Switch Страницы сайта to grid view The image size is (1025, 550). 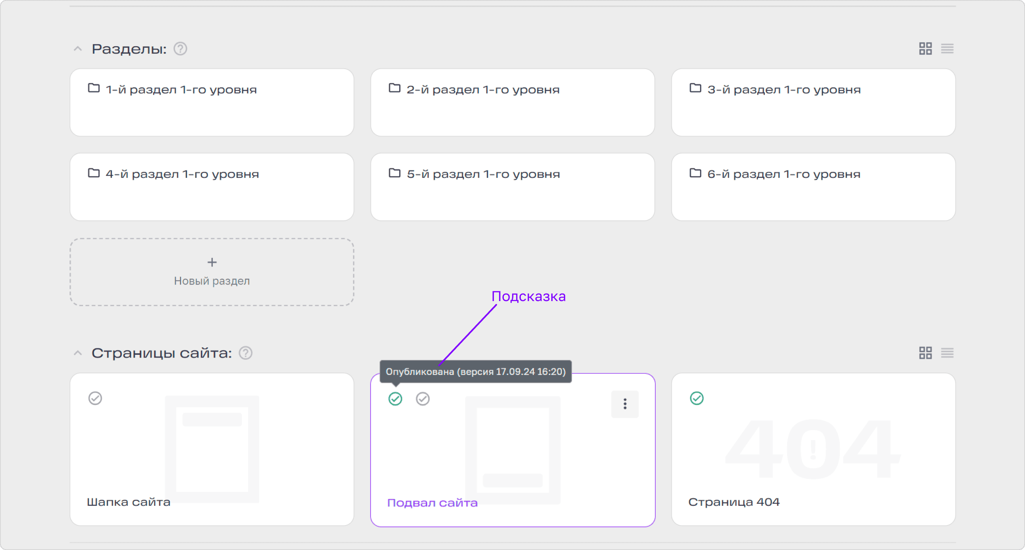pyautogui.click(x=925, y=353)
